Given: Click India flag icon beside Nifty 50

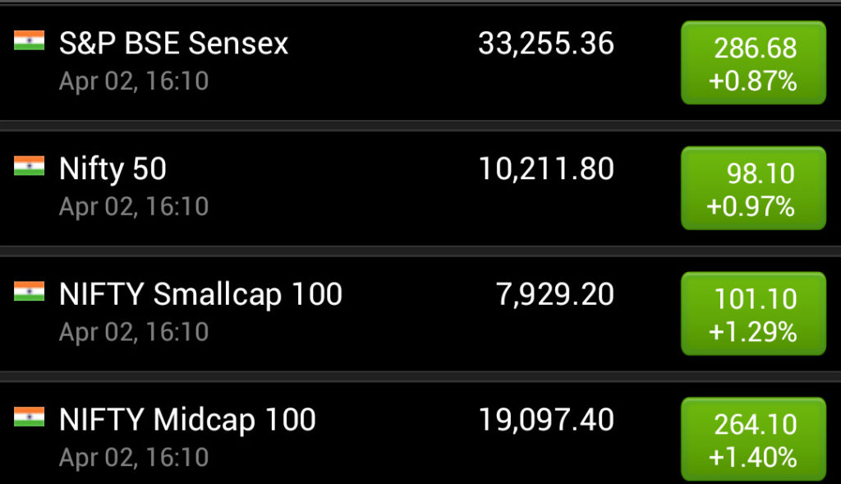Looking at the screenshot, I should tap(29, 166).
